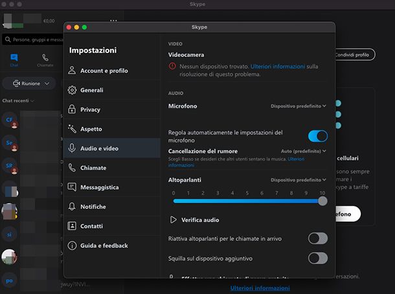Click Verifica audio test label

click(x=200, y=220)
